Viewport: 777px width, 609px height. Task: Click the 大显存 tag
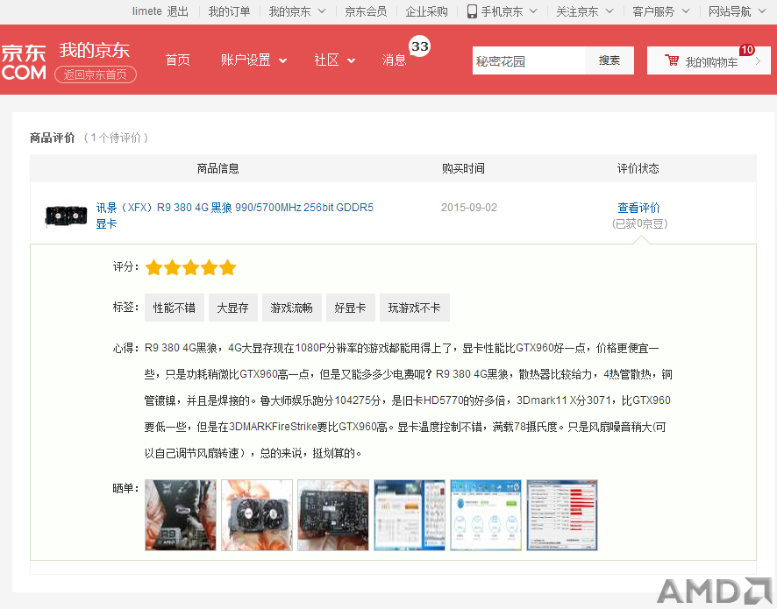click(x=232, y=308)
